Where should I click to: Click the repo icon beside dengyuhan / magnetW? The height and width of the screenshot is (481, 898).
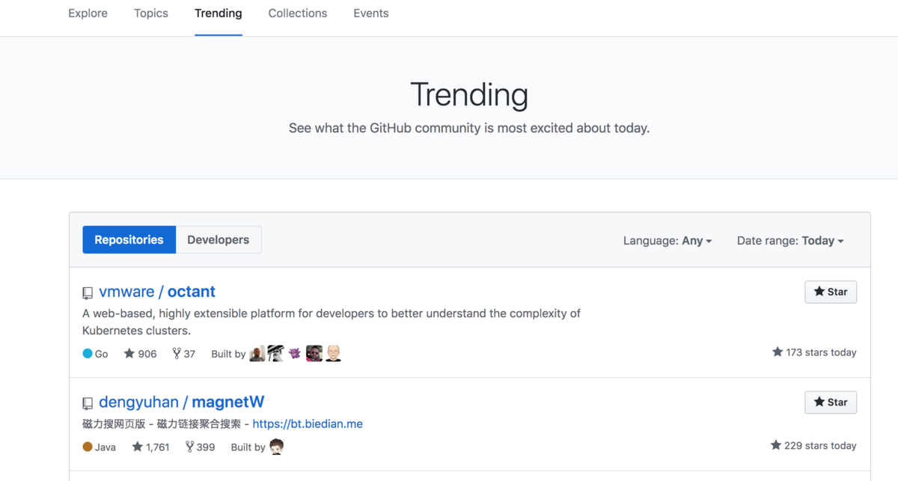[x=88, y=402]
